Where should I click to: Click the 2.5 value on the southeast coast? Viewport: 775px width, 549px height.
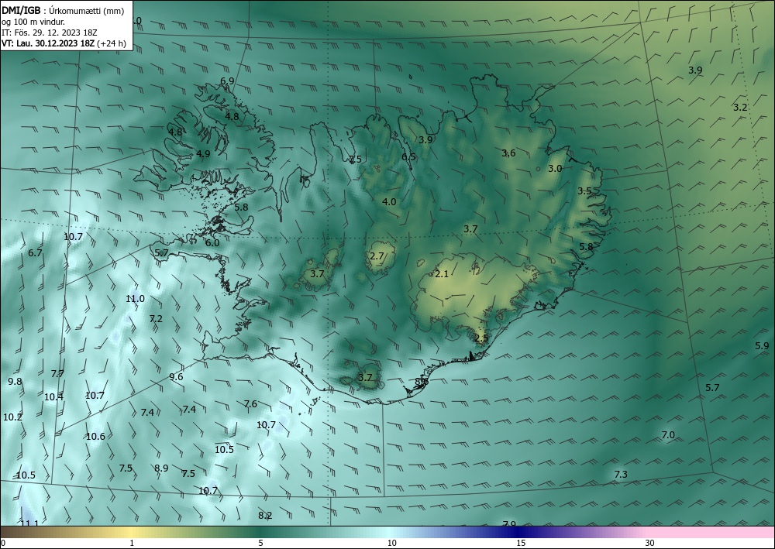[481, 338]
